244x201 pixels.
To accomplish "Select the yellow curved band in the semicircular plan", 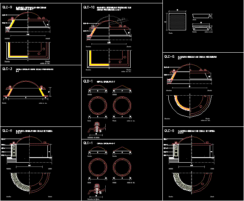I will click(181, 103).
